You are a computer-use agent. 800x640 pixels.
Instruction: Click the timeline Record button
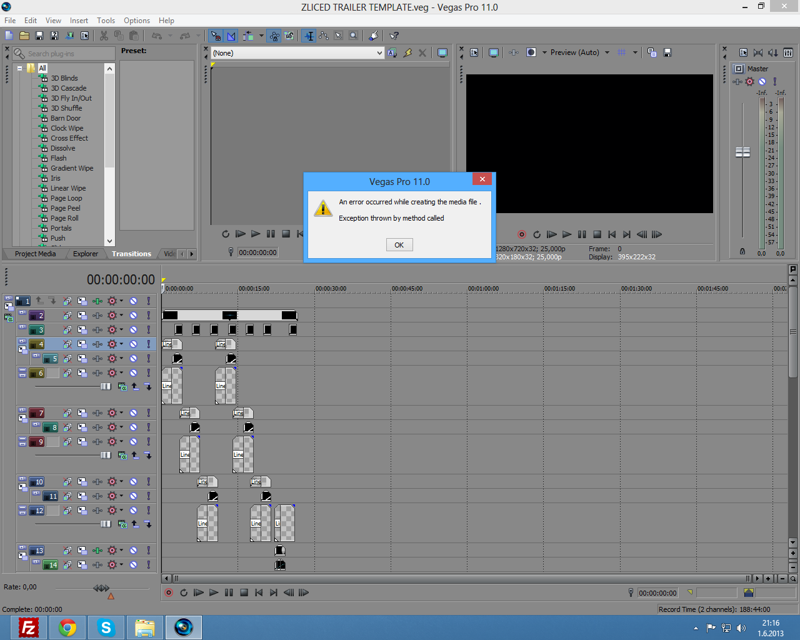click(x=169, y=592)
